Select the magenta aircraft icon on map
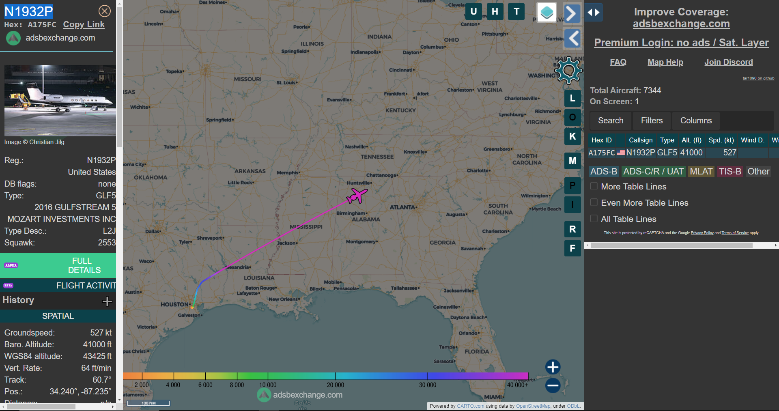The image size is (779, 411). [357, 196]
